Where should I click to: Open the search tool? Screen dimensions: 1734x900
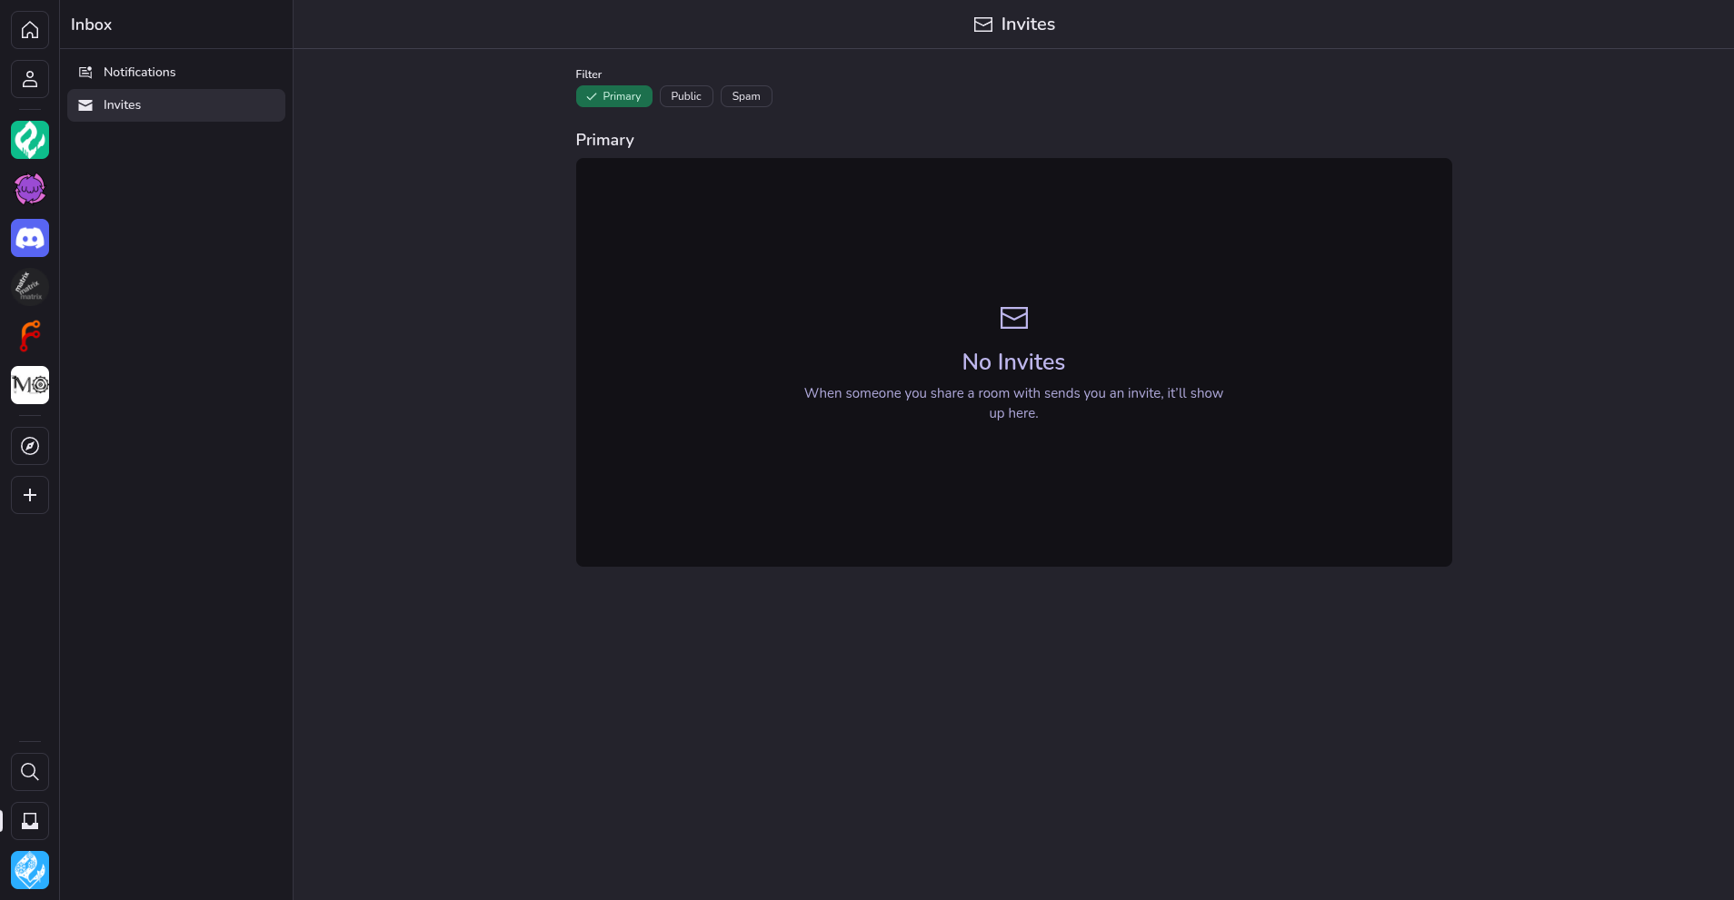[30, 772]
